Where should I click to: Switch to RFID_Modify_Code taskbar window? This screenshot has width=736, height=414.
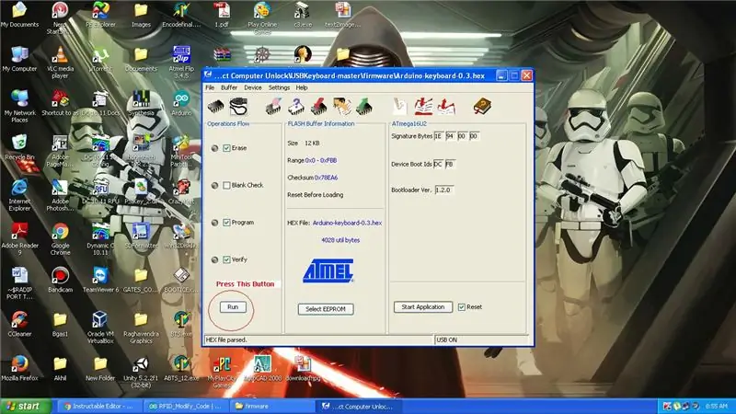coord(185,407)
